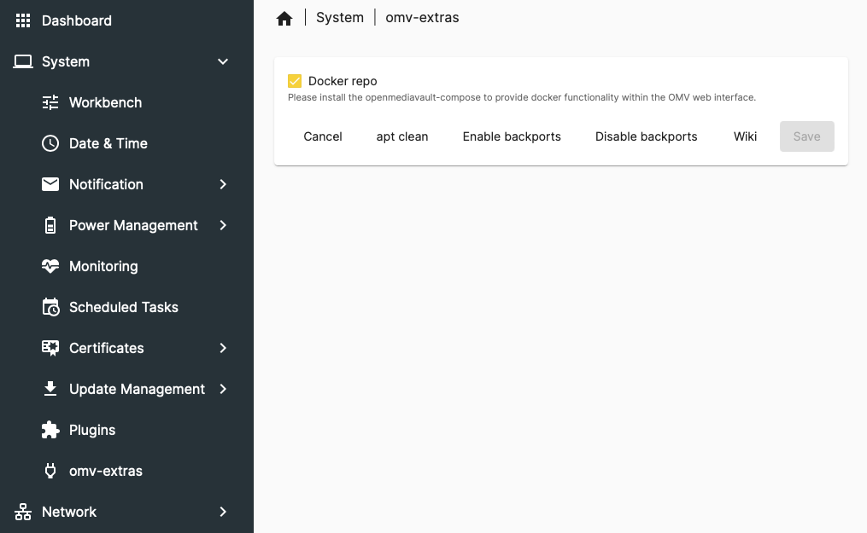The width and height of the screenshot is (867, 533).
Task: Expand the Notification submenu arrow
Action: (223, 184)
